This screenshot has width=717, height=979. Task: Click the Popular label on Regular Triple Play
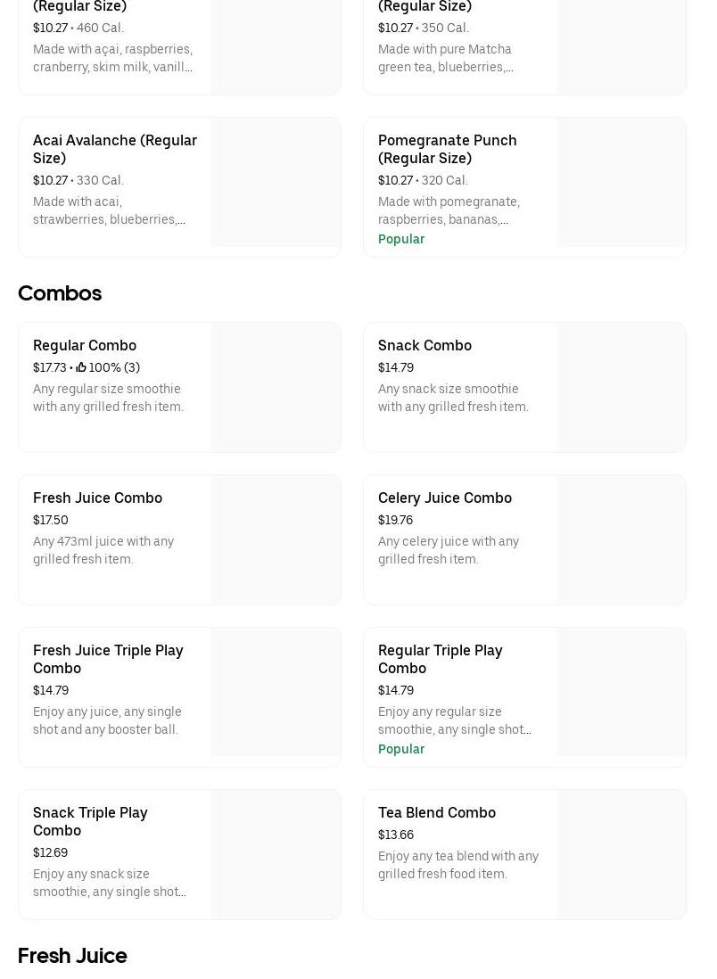(401, 749)
